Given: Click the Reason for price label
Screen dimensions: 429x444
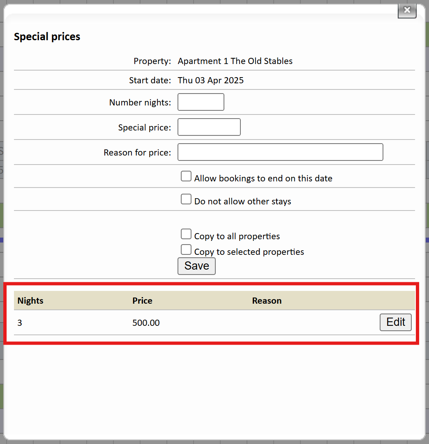Looking at the screenshot, I should 137,153.
